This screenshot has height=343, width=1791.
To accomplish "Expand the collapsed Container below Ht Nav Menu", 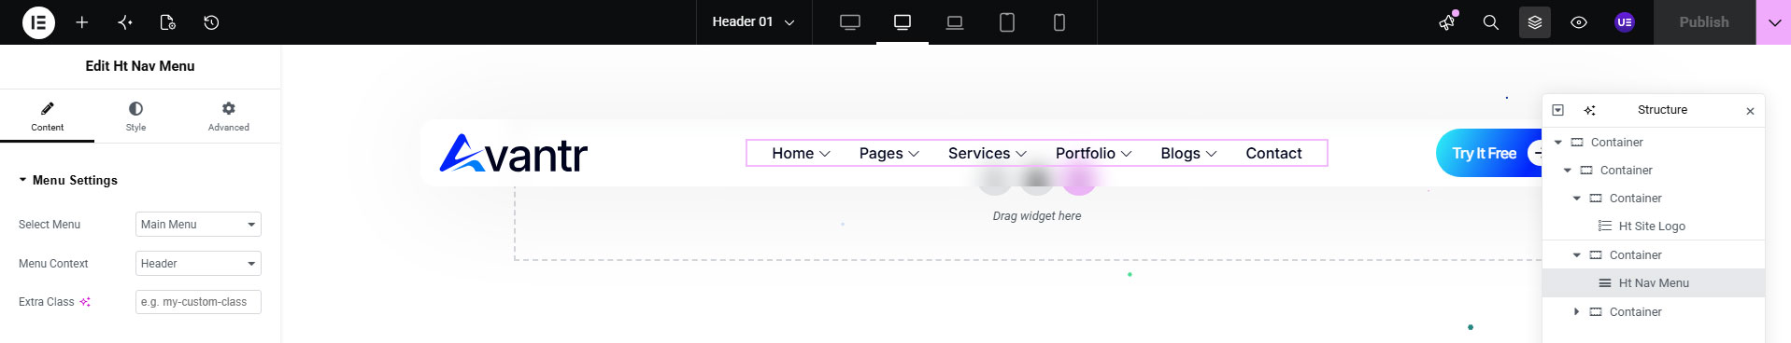I will click(1576, 312).
